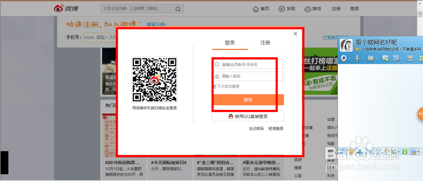
Task: Focus the 请输入密码 password field
Action: point(248,76)
